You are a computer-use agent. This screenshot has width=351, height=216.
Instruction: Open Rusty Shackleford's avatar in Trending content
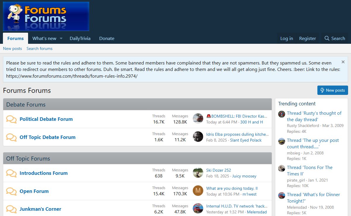click(x=282, y=114)
